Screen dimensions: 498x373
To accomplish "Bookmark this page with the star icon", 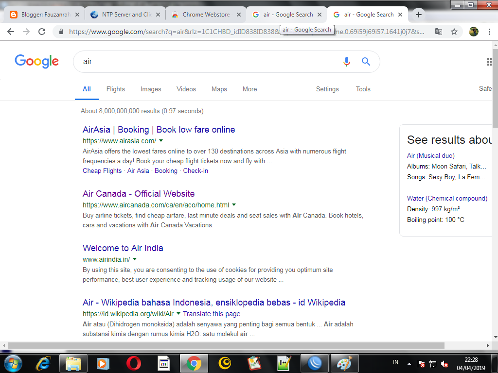I will pos(454,32).
